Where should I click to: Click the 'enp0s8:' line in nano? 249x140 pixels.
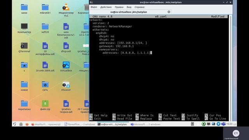(102, 33)
